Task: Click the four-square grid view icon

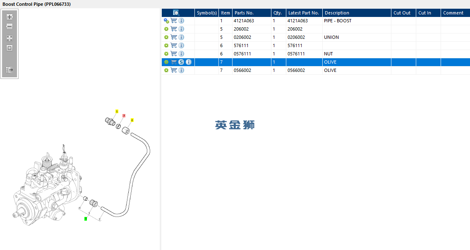Action: (9, 38)
